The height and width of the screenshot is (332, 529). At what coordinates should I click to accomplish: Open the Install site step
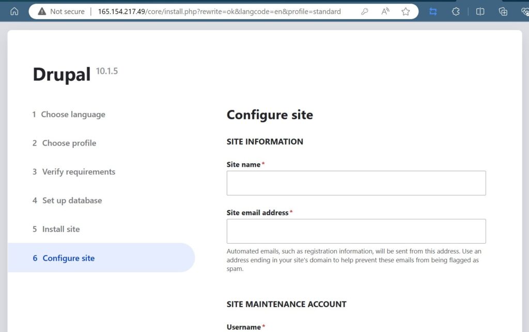(x=61, y=229)
